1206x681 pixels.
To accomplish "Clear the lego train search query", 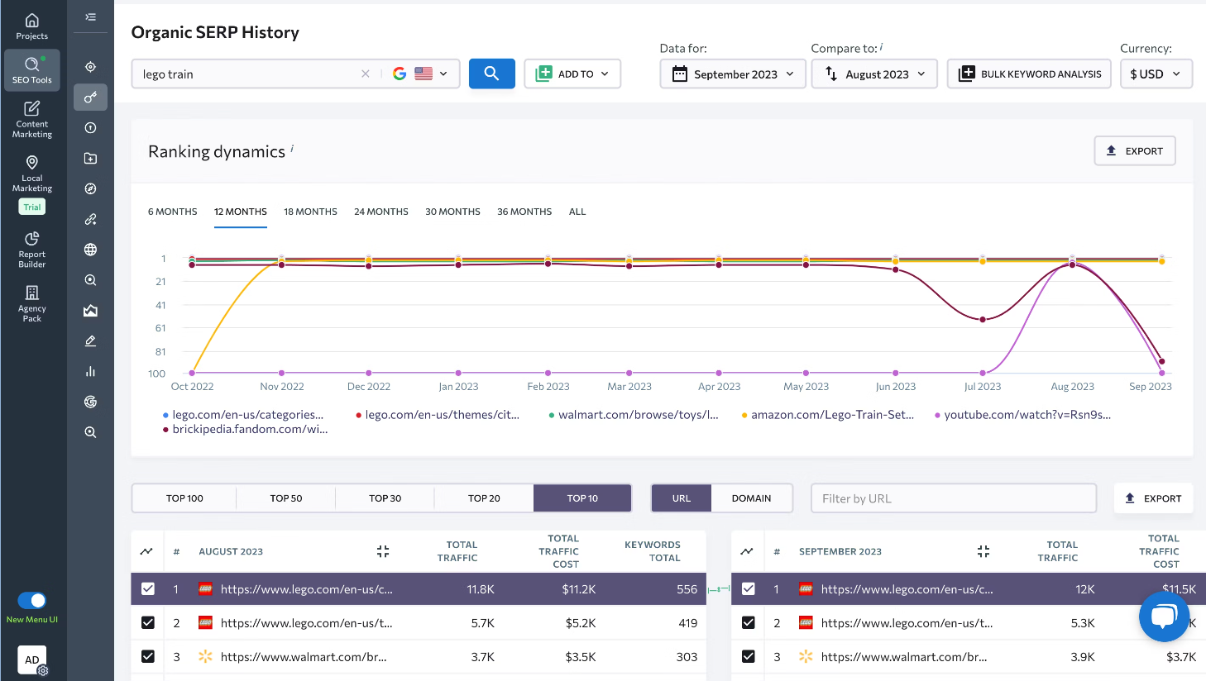I will click(366, 74).
